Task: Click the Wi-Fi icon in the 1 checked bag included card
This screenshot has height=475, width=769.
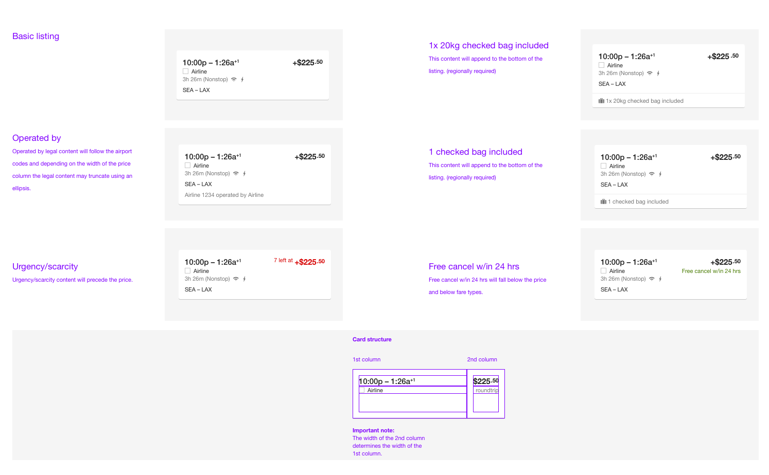Action: (652, 174)
